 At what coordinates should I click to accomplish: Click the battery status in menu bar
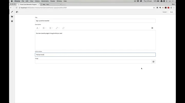(156, 1)
